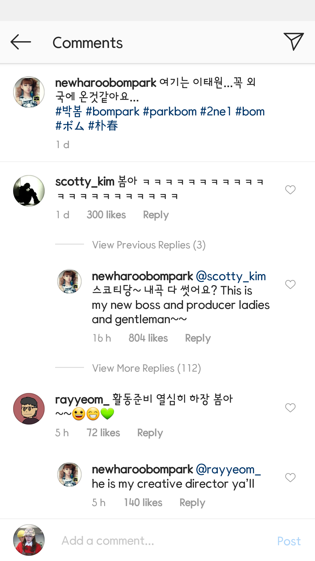Open the #2ne1 hashtag
This screenshot has height=561, width=315.
[x=216, y=112]
